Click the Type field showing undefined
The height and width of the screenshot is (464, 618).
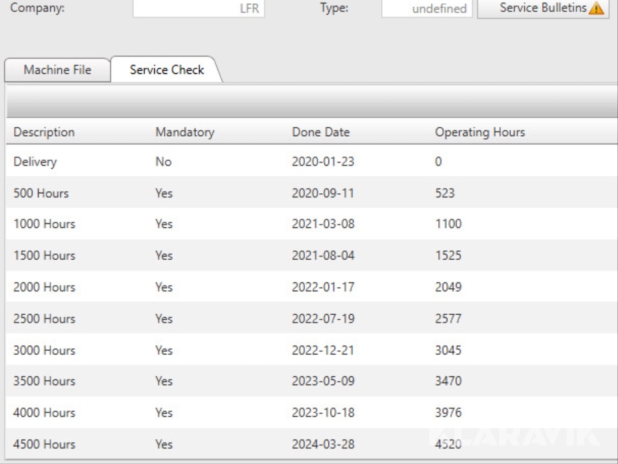pos(427,8)
